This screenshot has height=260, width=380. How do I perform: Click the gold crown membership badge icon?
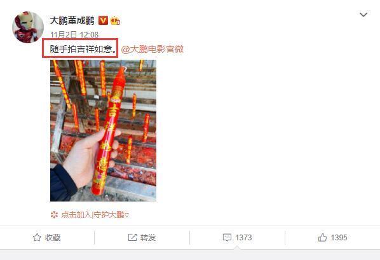point(115,21)
